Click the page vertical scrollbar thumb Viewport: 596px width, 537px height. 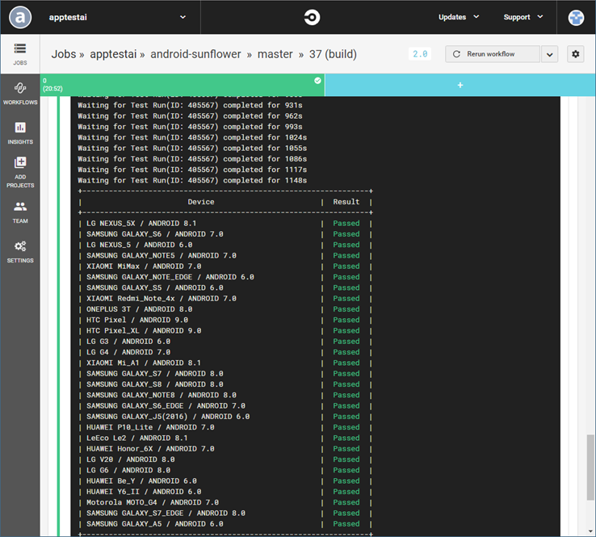click(590, 467)
